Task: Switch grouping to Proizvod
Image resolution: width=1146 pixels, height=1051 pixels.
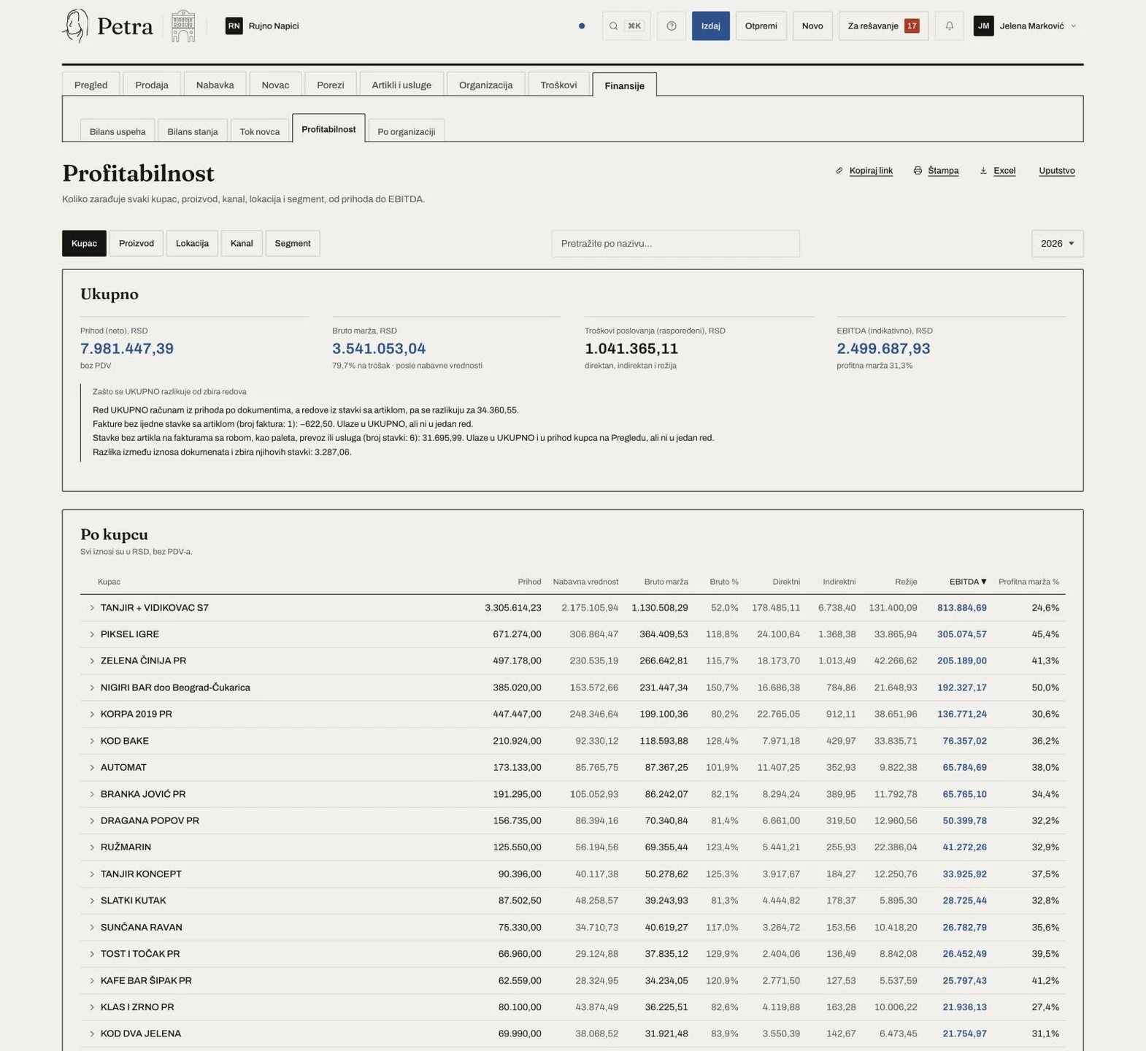Action: pos(136,244)
